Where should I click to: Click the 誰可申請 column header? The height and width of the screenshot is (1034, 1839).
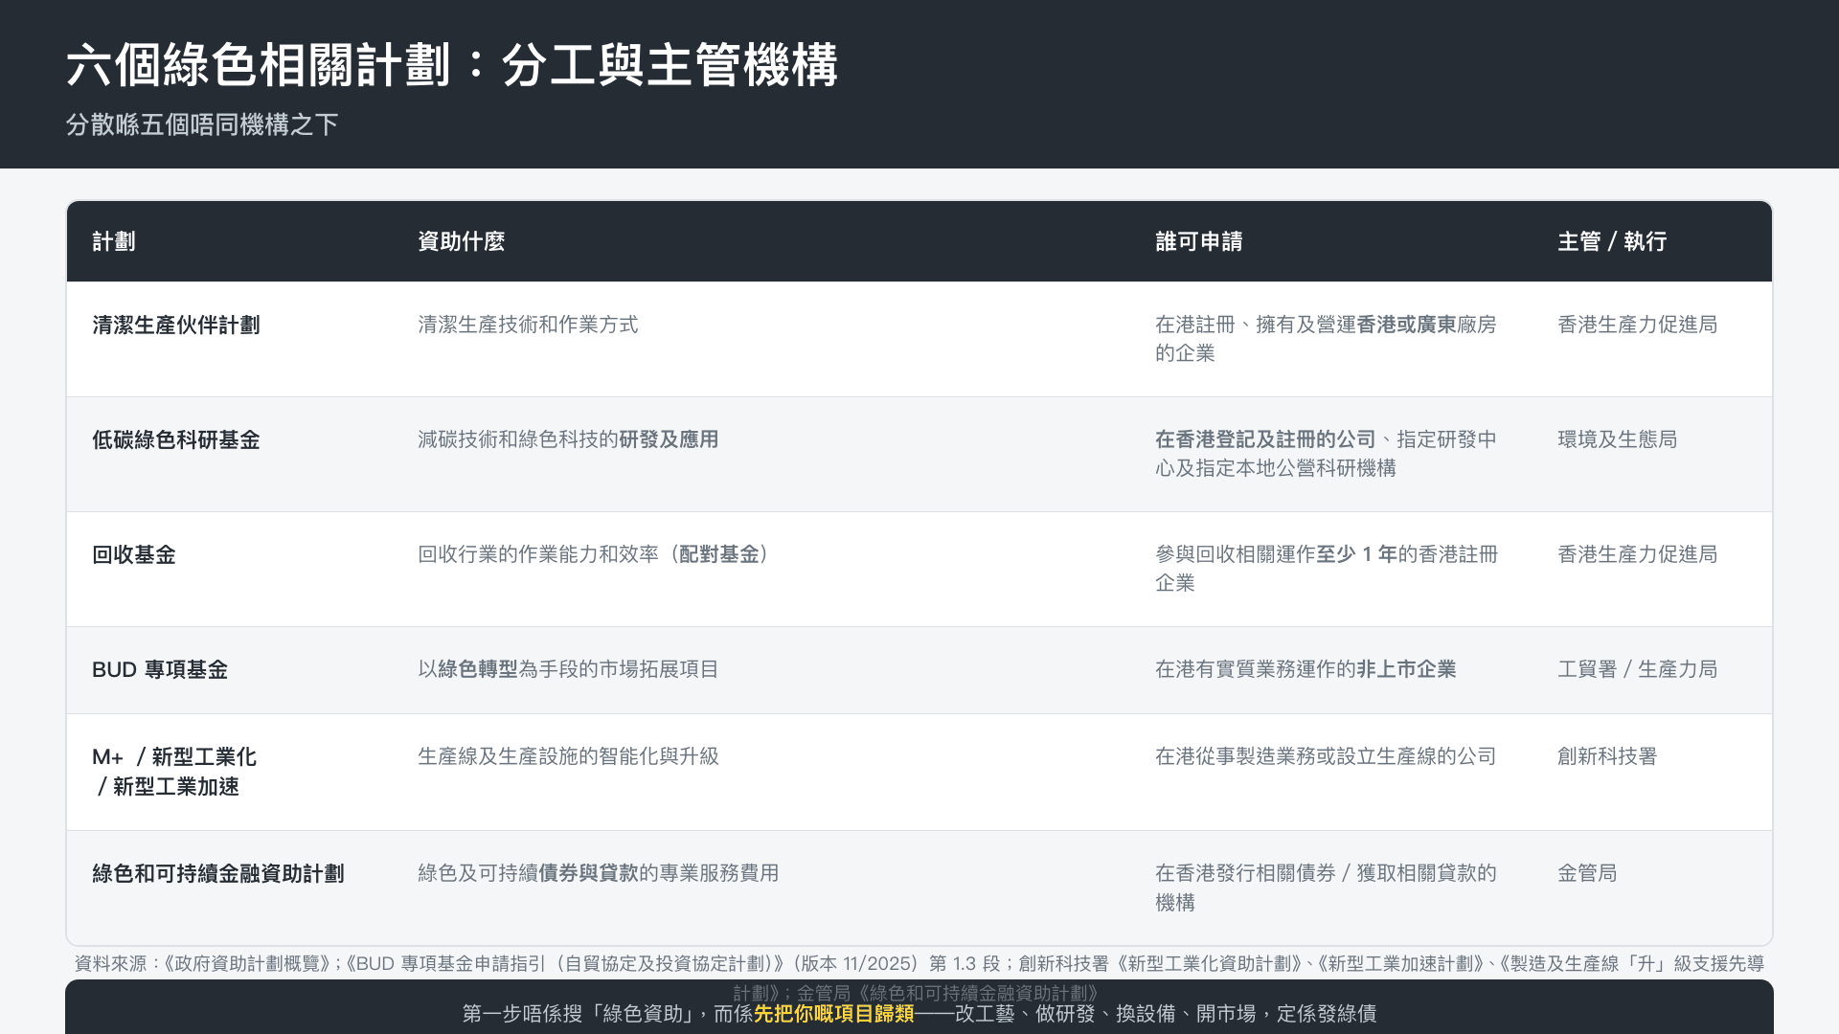1199,241
